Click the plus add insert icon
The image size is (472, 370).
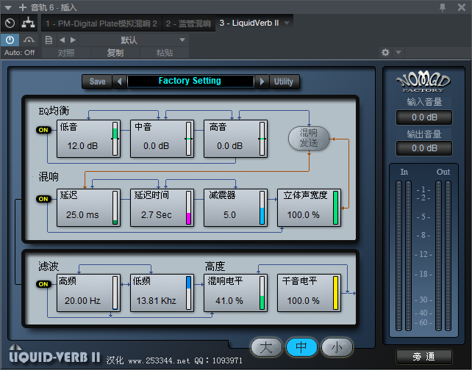pyautogui.click(x=23, y=7)
